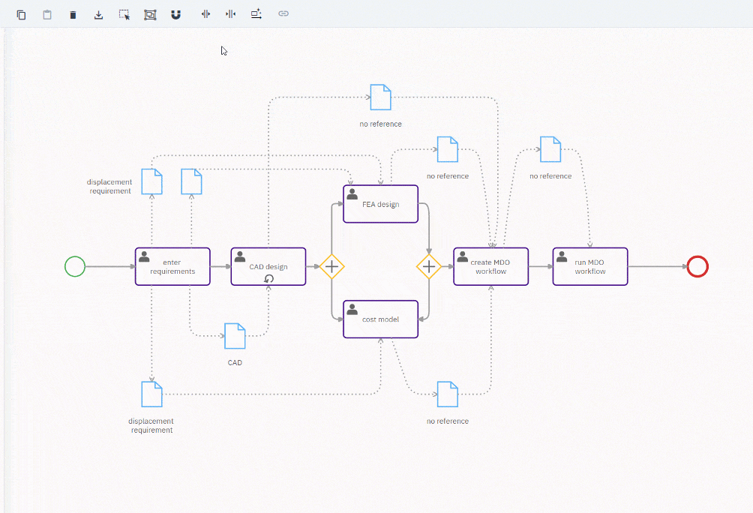Screen dimensions: 753x513
Task: Select the green start event circle
Action: (x=75, y=266)
